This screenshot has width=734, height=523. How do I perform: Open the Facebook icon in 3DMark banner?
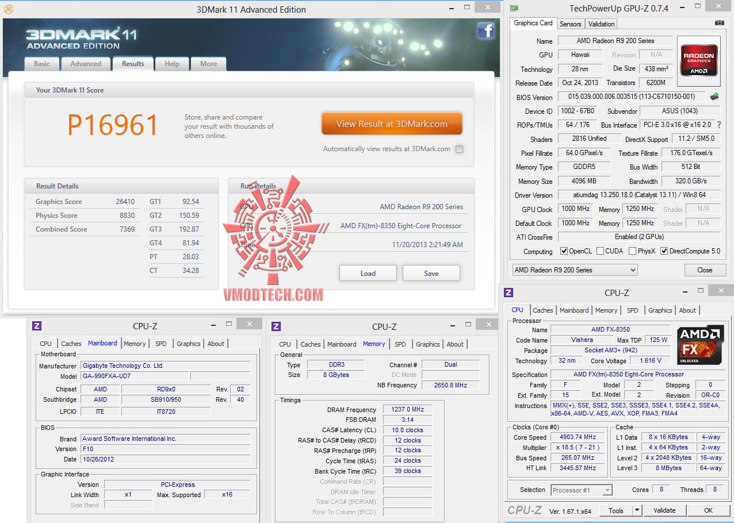point(486,30)
